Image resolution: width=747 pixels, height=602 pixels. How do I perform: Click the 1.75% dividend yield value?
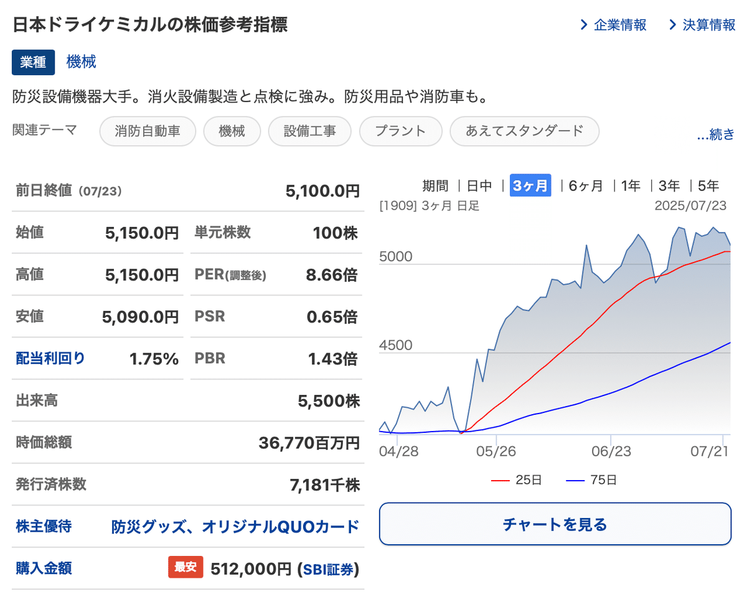(x=154, y=359)
